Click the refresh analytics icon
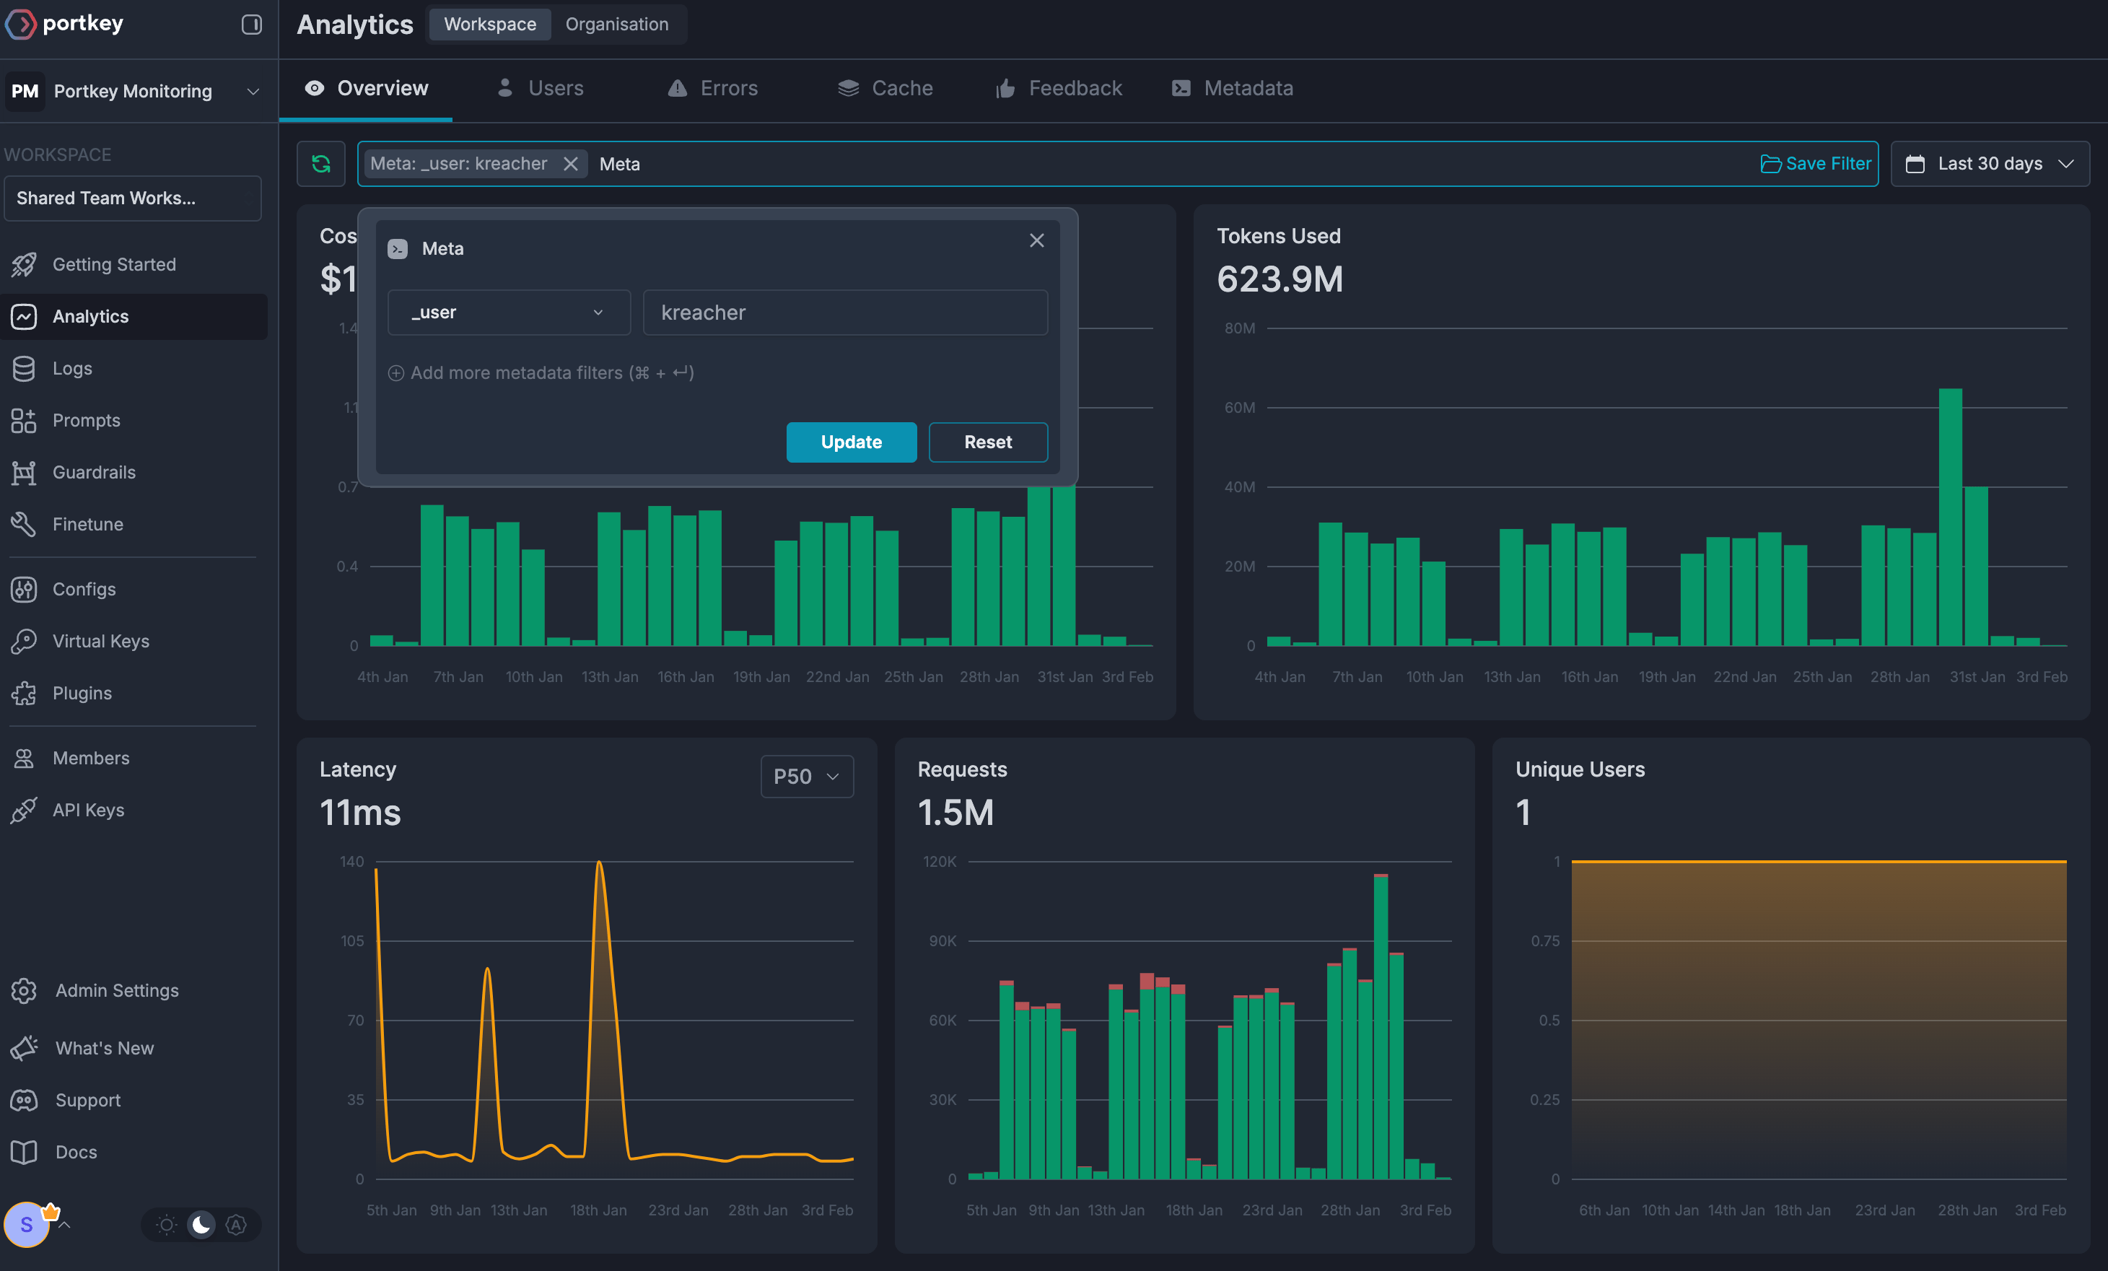The image size is (2108, 1271). [321, 163]
